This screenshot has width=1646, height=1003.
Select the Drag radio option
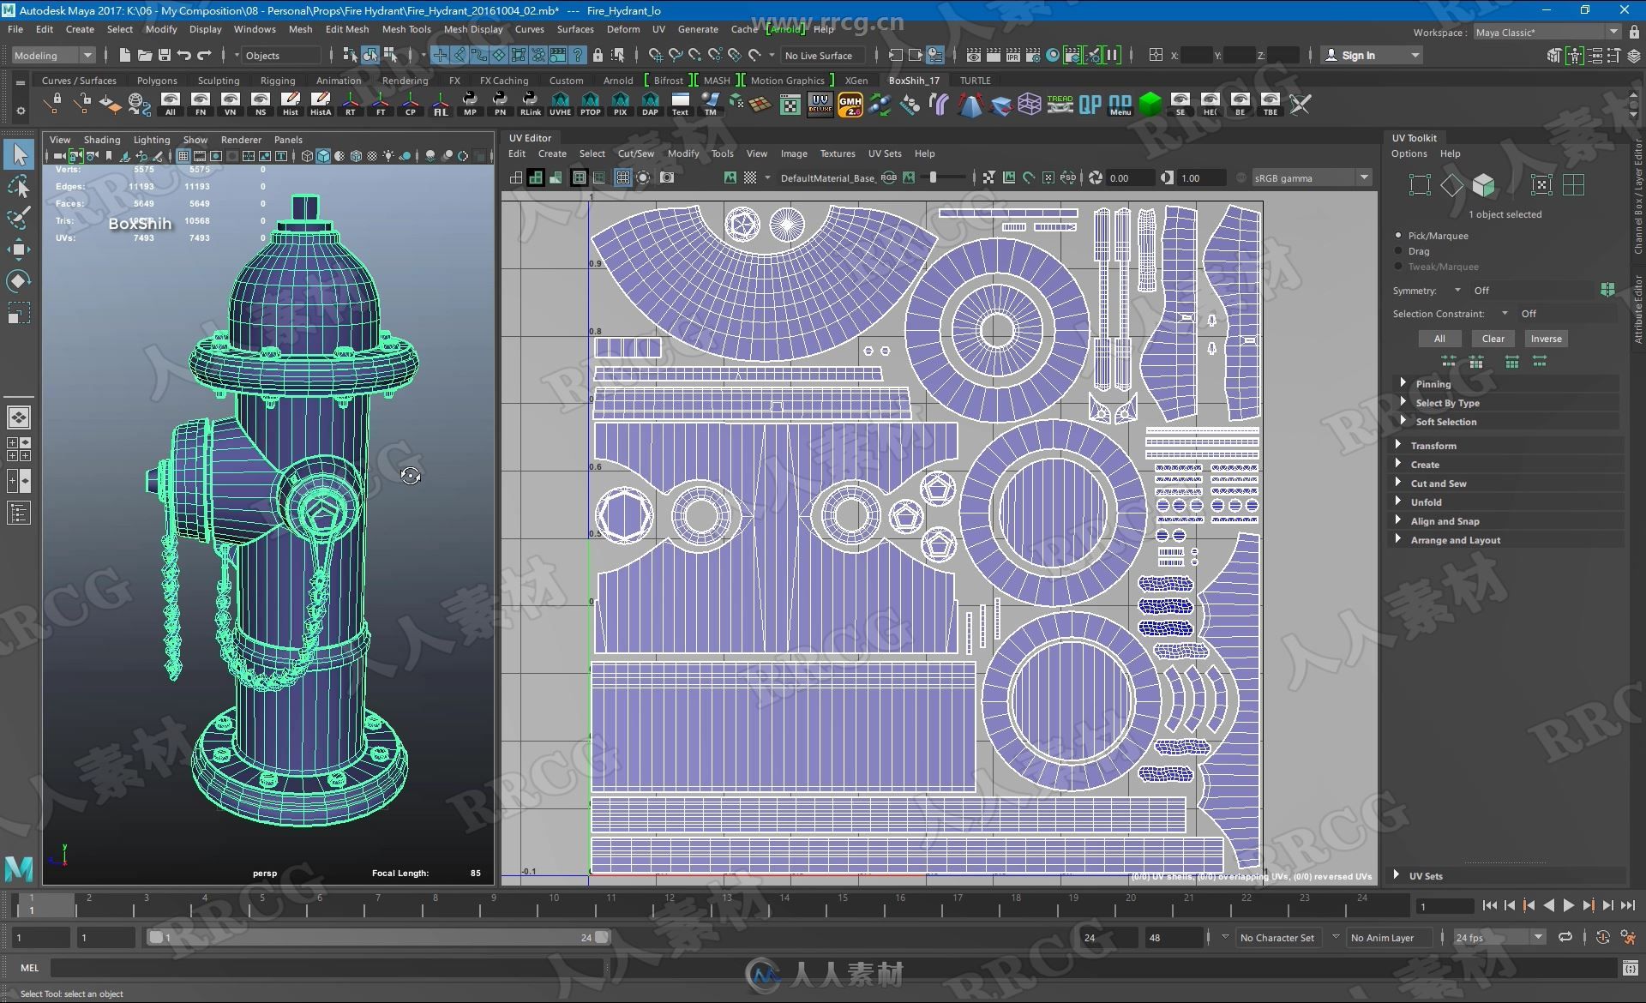tap(1398, 251)
